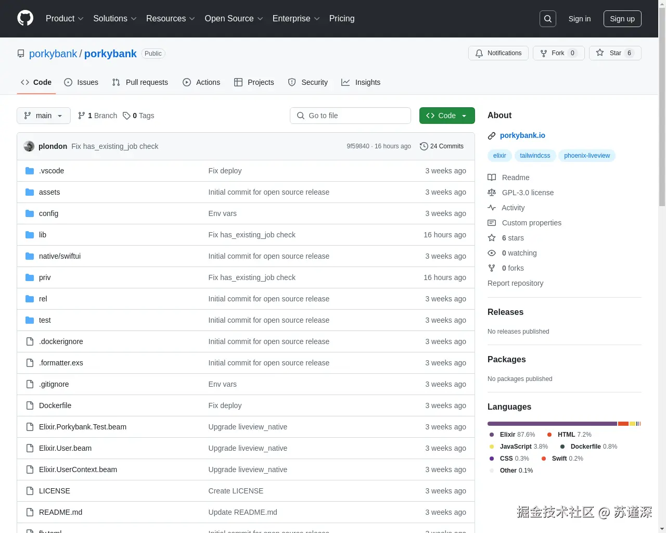The width and height of the screenshot is (666, 533).
Task: Click the Sign in link
Action: 580,19
